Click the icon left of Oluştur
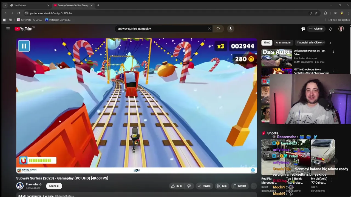Viewport: 351px width, 197px height. click(303, 29)
